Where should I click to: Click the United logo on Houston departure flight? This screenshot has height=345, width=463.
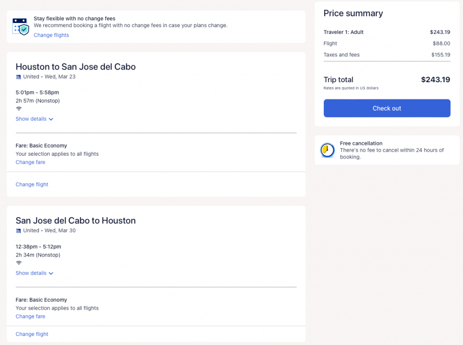coord(19,77)
